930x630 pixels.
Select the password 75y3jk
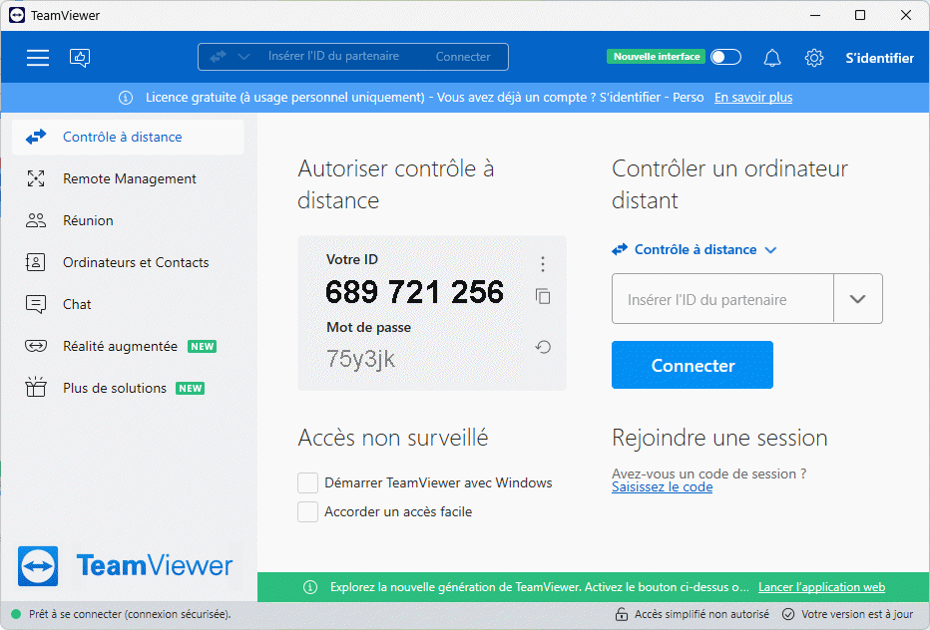[x=360, y=359]
